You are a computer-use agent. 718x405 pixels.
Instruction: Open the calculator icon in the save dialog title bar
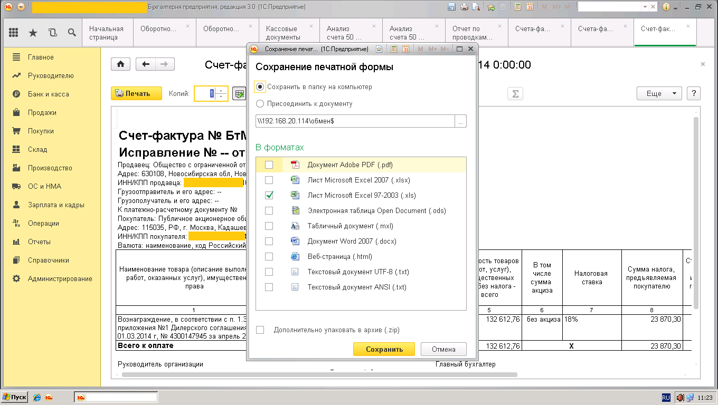pyautogui.click(x=393, y=49)
